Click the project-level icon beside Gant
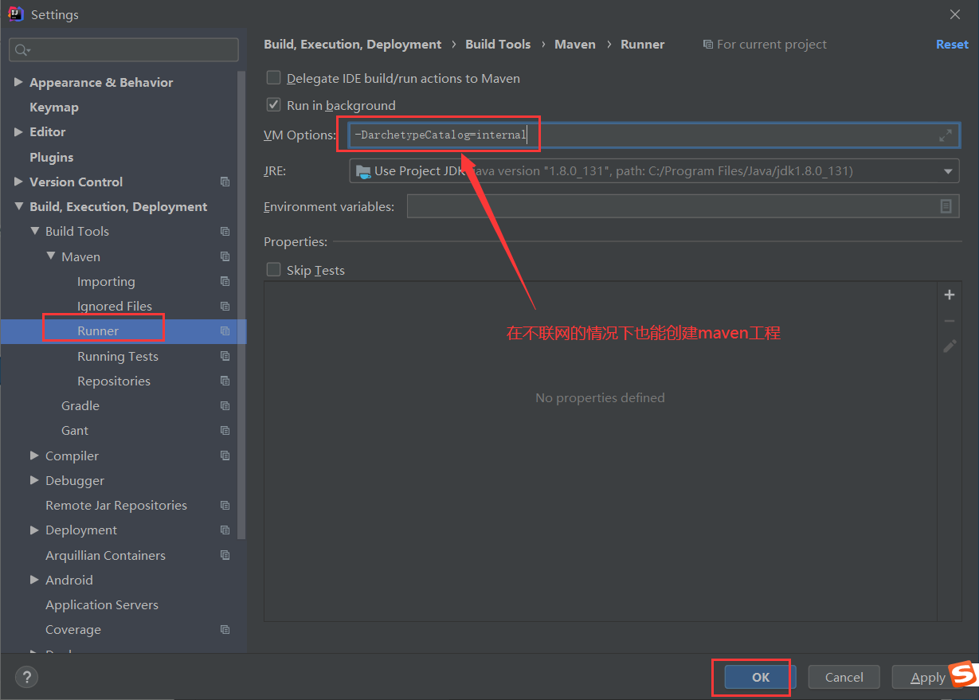 tap(225, 430)
